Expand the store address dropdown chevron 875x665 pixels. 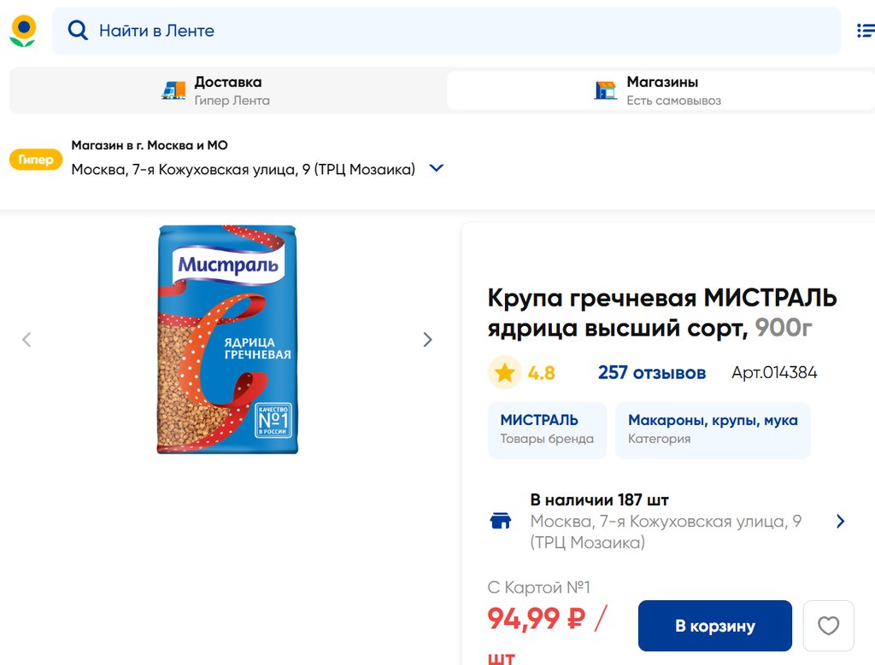click(x=436, y=168)
